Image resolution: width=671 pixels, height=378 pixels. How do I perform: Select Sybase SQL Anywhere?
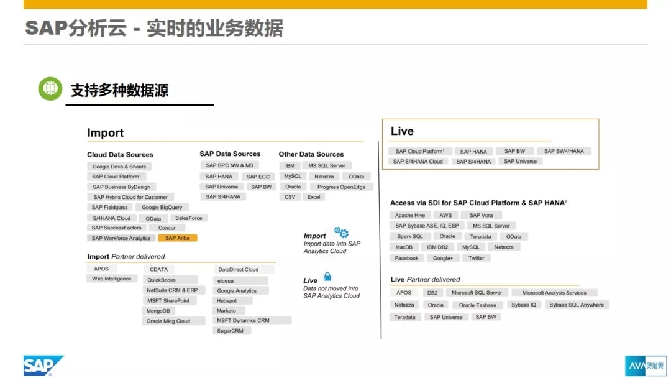[577, 305]
